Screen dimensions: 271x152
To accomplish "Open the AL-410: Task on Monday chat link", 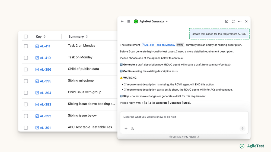I will pyautogui.click(x=160, y=45).
